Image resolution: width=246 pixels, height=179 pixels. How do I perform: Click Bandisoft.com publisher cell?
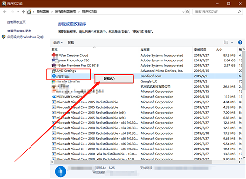click(151, 76)
